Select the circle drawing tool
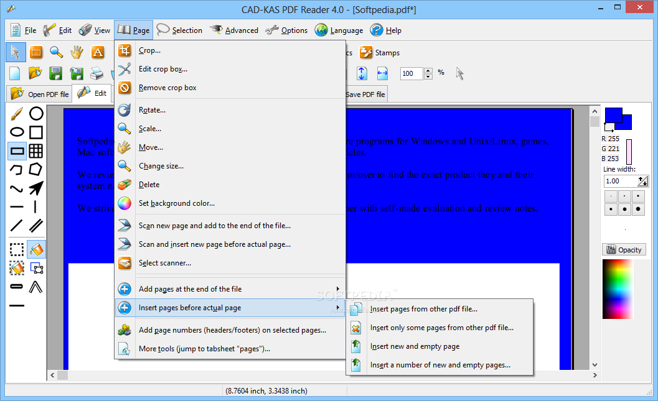Screen dimensions: 658x401 [36, 114]
